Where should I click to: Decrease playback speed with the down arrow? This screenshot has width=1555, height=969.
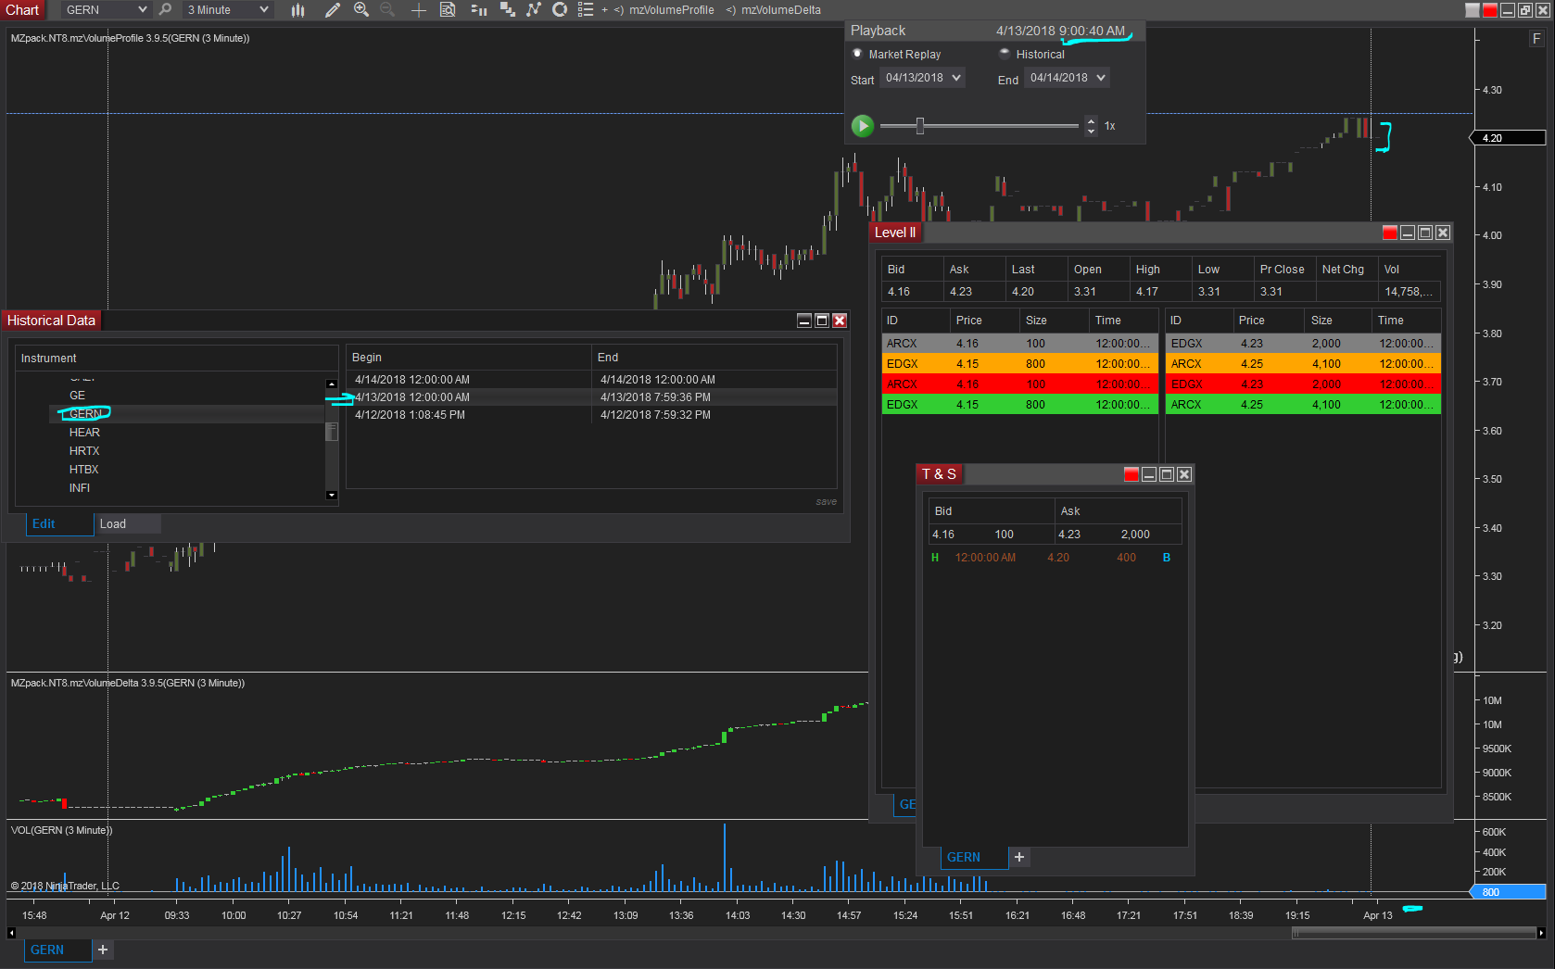point(1091,131)
